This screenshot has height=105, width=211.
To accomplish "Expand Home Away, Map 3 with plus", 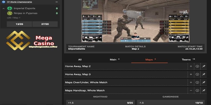I will tap(191, 74).
